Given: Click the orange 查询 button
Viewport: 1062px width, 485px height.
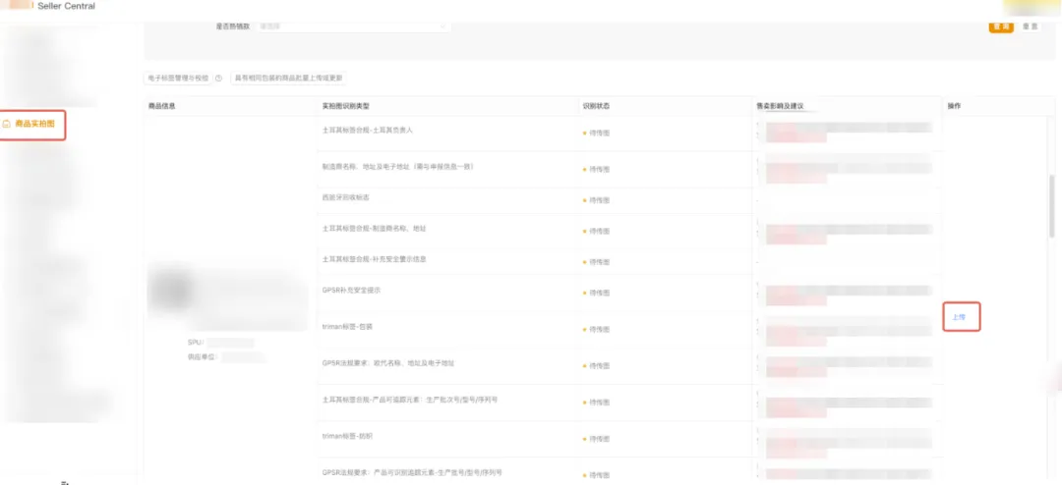Looking at the screenshot, I should (x=1001, y=27).
